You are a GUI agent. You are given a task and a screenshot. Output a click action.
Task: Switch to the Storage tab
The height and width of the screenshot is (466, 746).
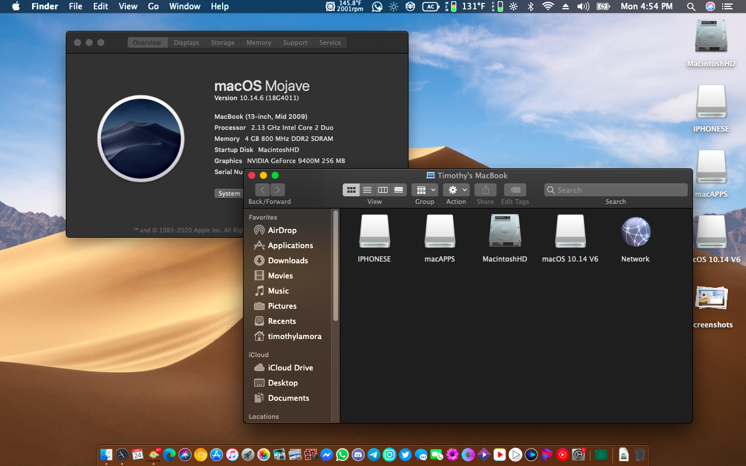[223, 43]
